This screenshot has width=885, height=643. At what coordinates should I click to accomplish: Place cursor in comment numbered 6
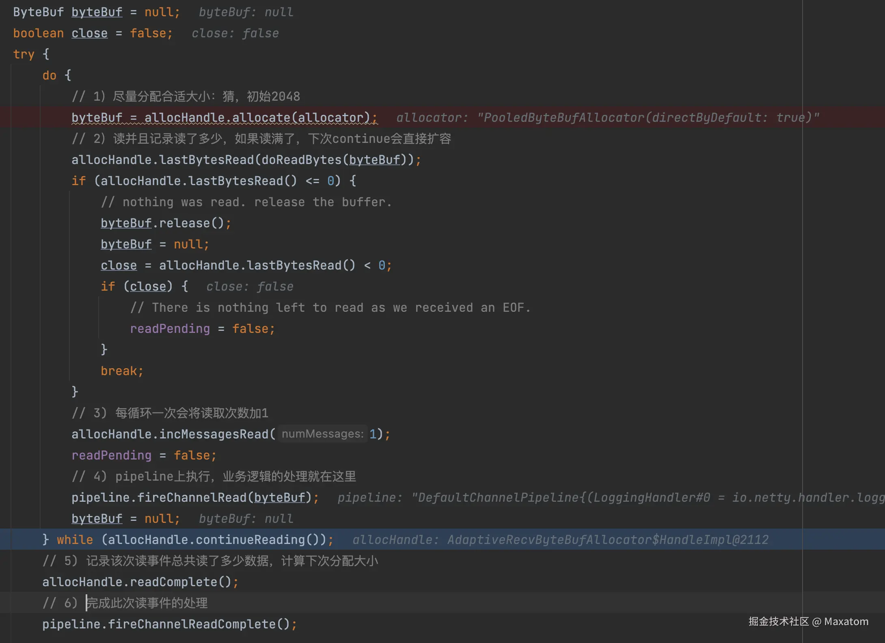(146, 603)
